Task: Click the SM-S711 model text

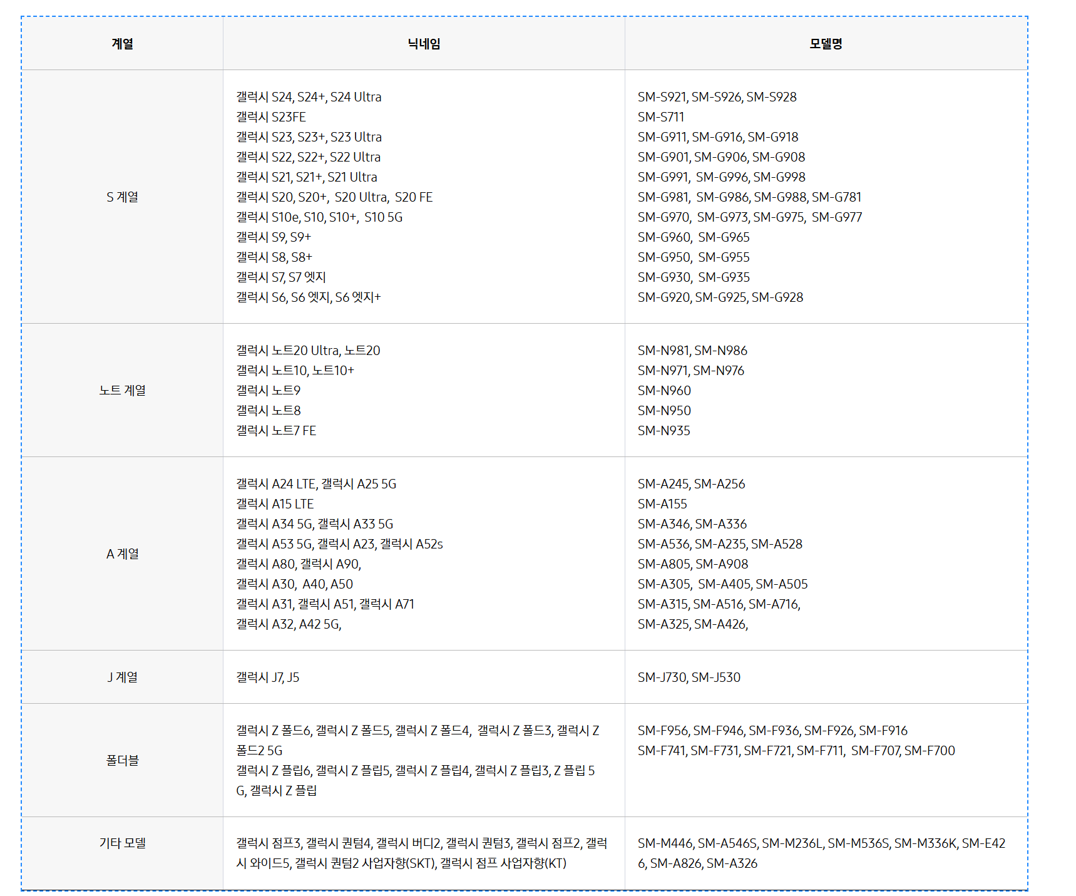Action: [x=661, y=117]
